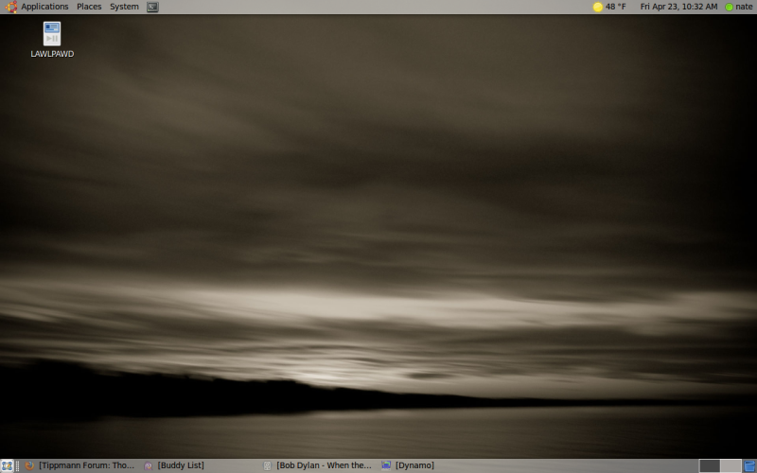Screen dimensions: 757x473
Task: Click the green user status indicator
Action: (730, 7)
